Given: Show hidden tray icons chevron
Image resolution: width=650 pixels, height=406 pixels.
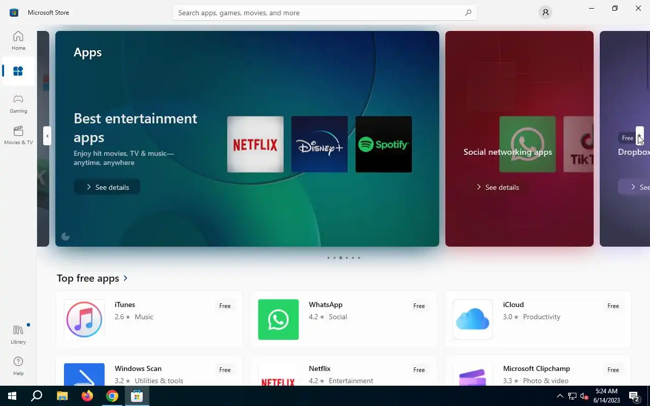Looking at the screenshot, I should point(560,396).
